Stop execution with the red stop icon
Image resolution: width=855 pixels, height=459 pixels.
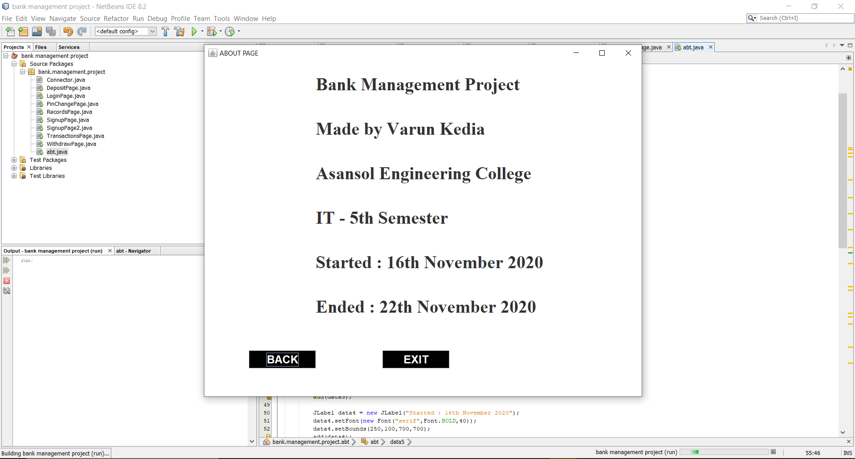coord(7,281)
